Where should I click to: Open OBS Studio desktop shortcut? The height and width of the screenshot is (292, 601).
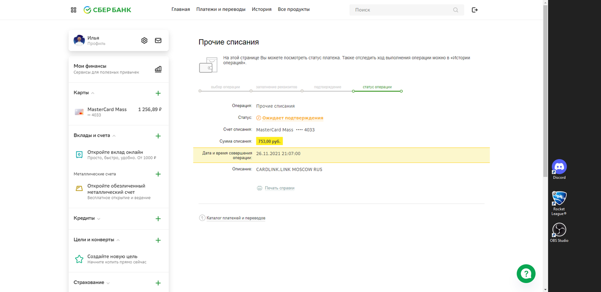click(x=559, y=233)
